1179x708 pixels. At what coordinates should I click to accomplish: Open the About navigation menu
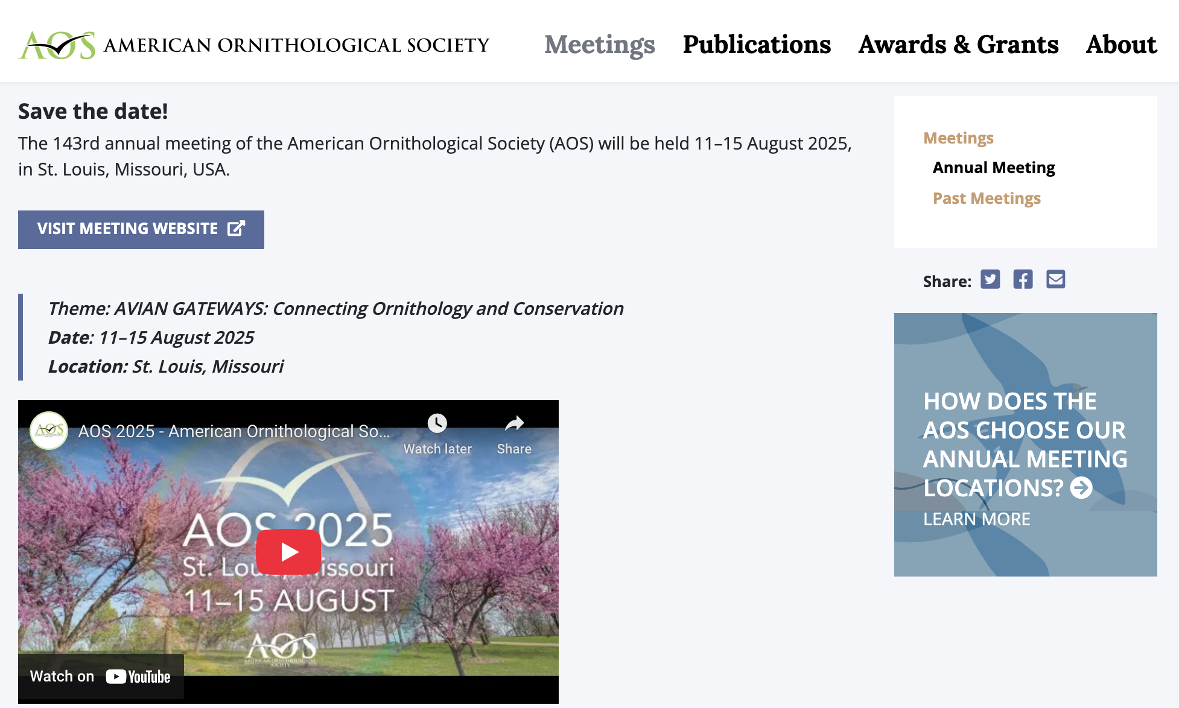click(x=1121, y=45)
